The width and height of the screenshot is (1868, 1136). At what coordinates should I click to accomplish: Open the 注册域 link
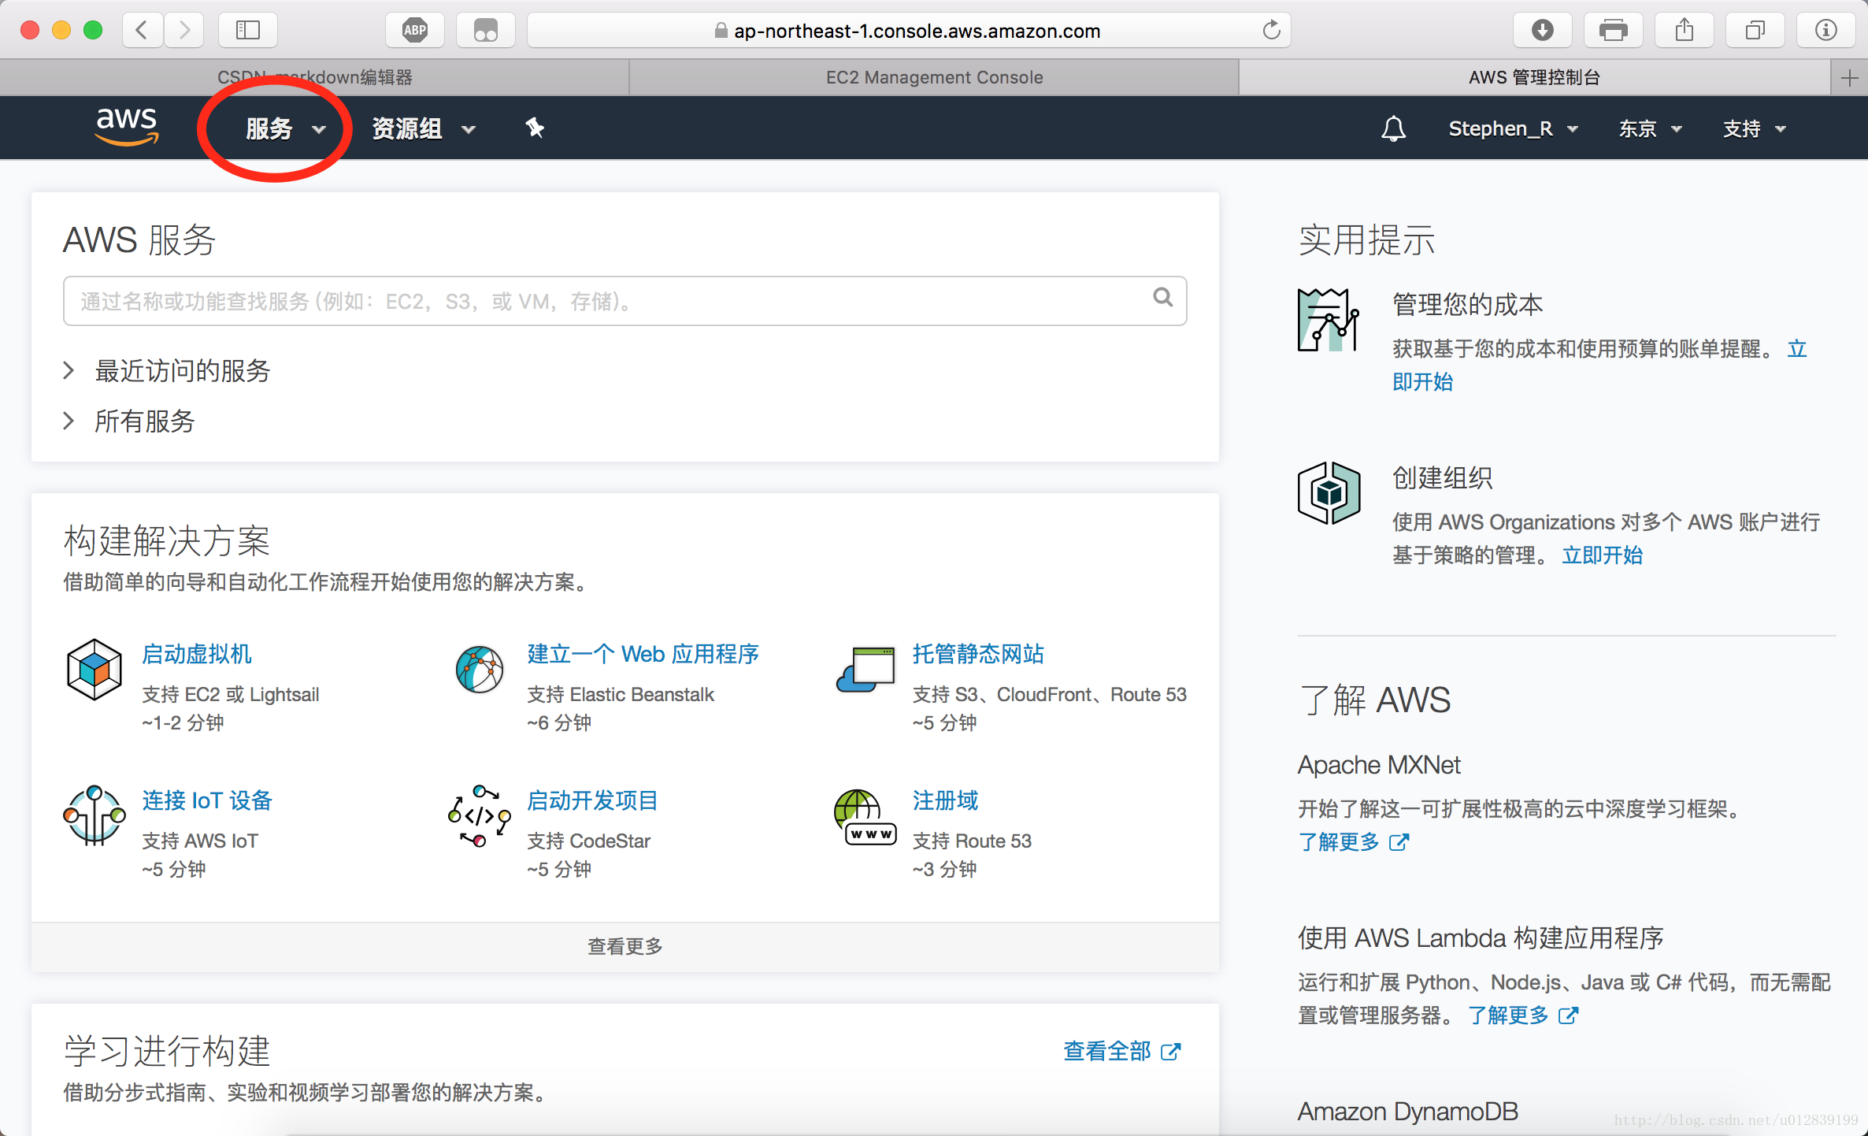click(945, 800)
